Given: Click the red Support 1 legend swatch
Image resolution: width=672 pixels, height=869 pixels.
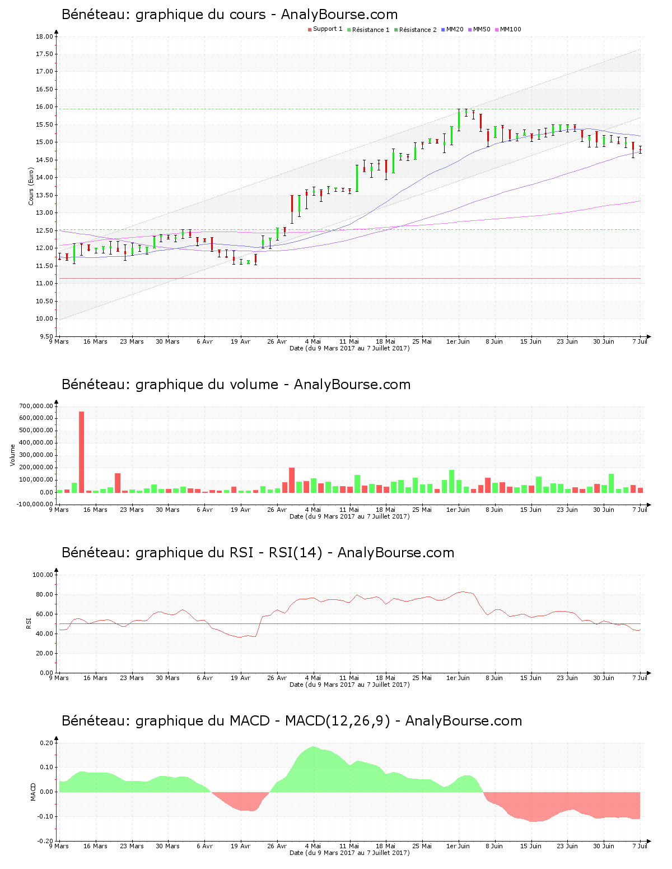Looking at the screenshot, I should click(310, 30).
